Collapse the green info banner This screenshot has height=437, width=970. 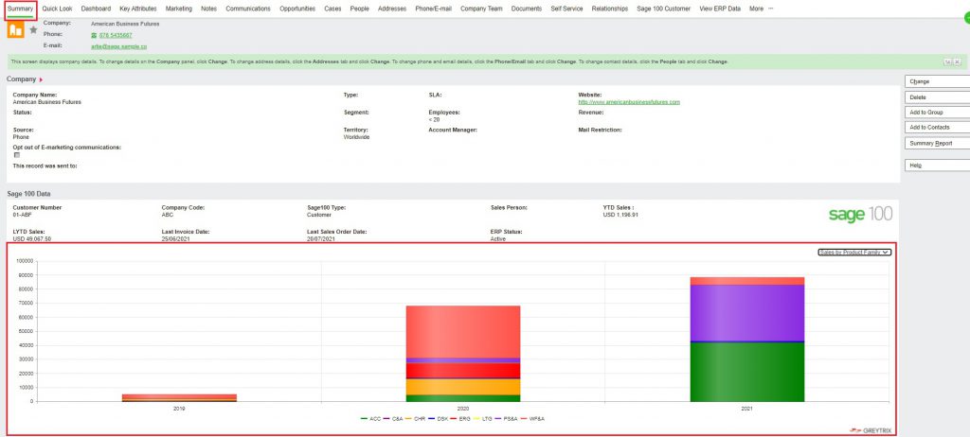tap(947, 61)
